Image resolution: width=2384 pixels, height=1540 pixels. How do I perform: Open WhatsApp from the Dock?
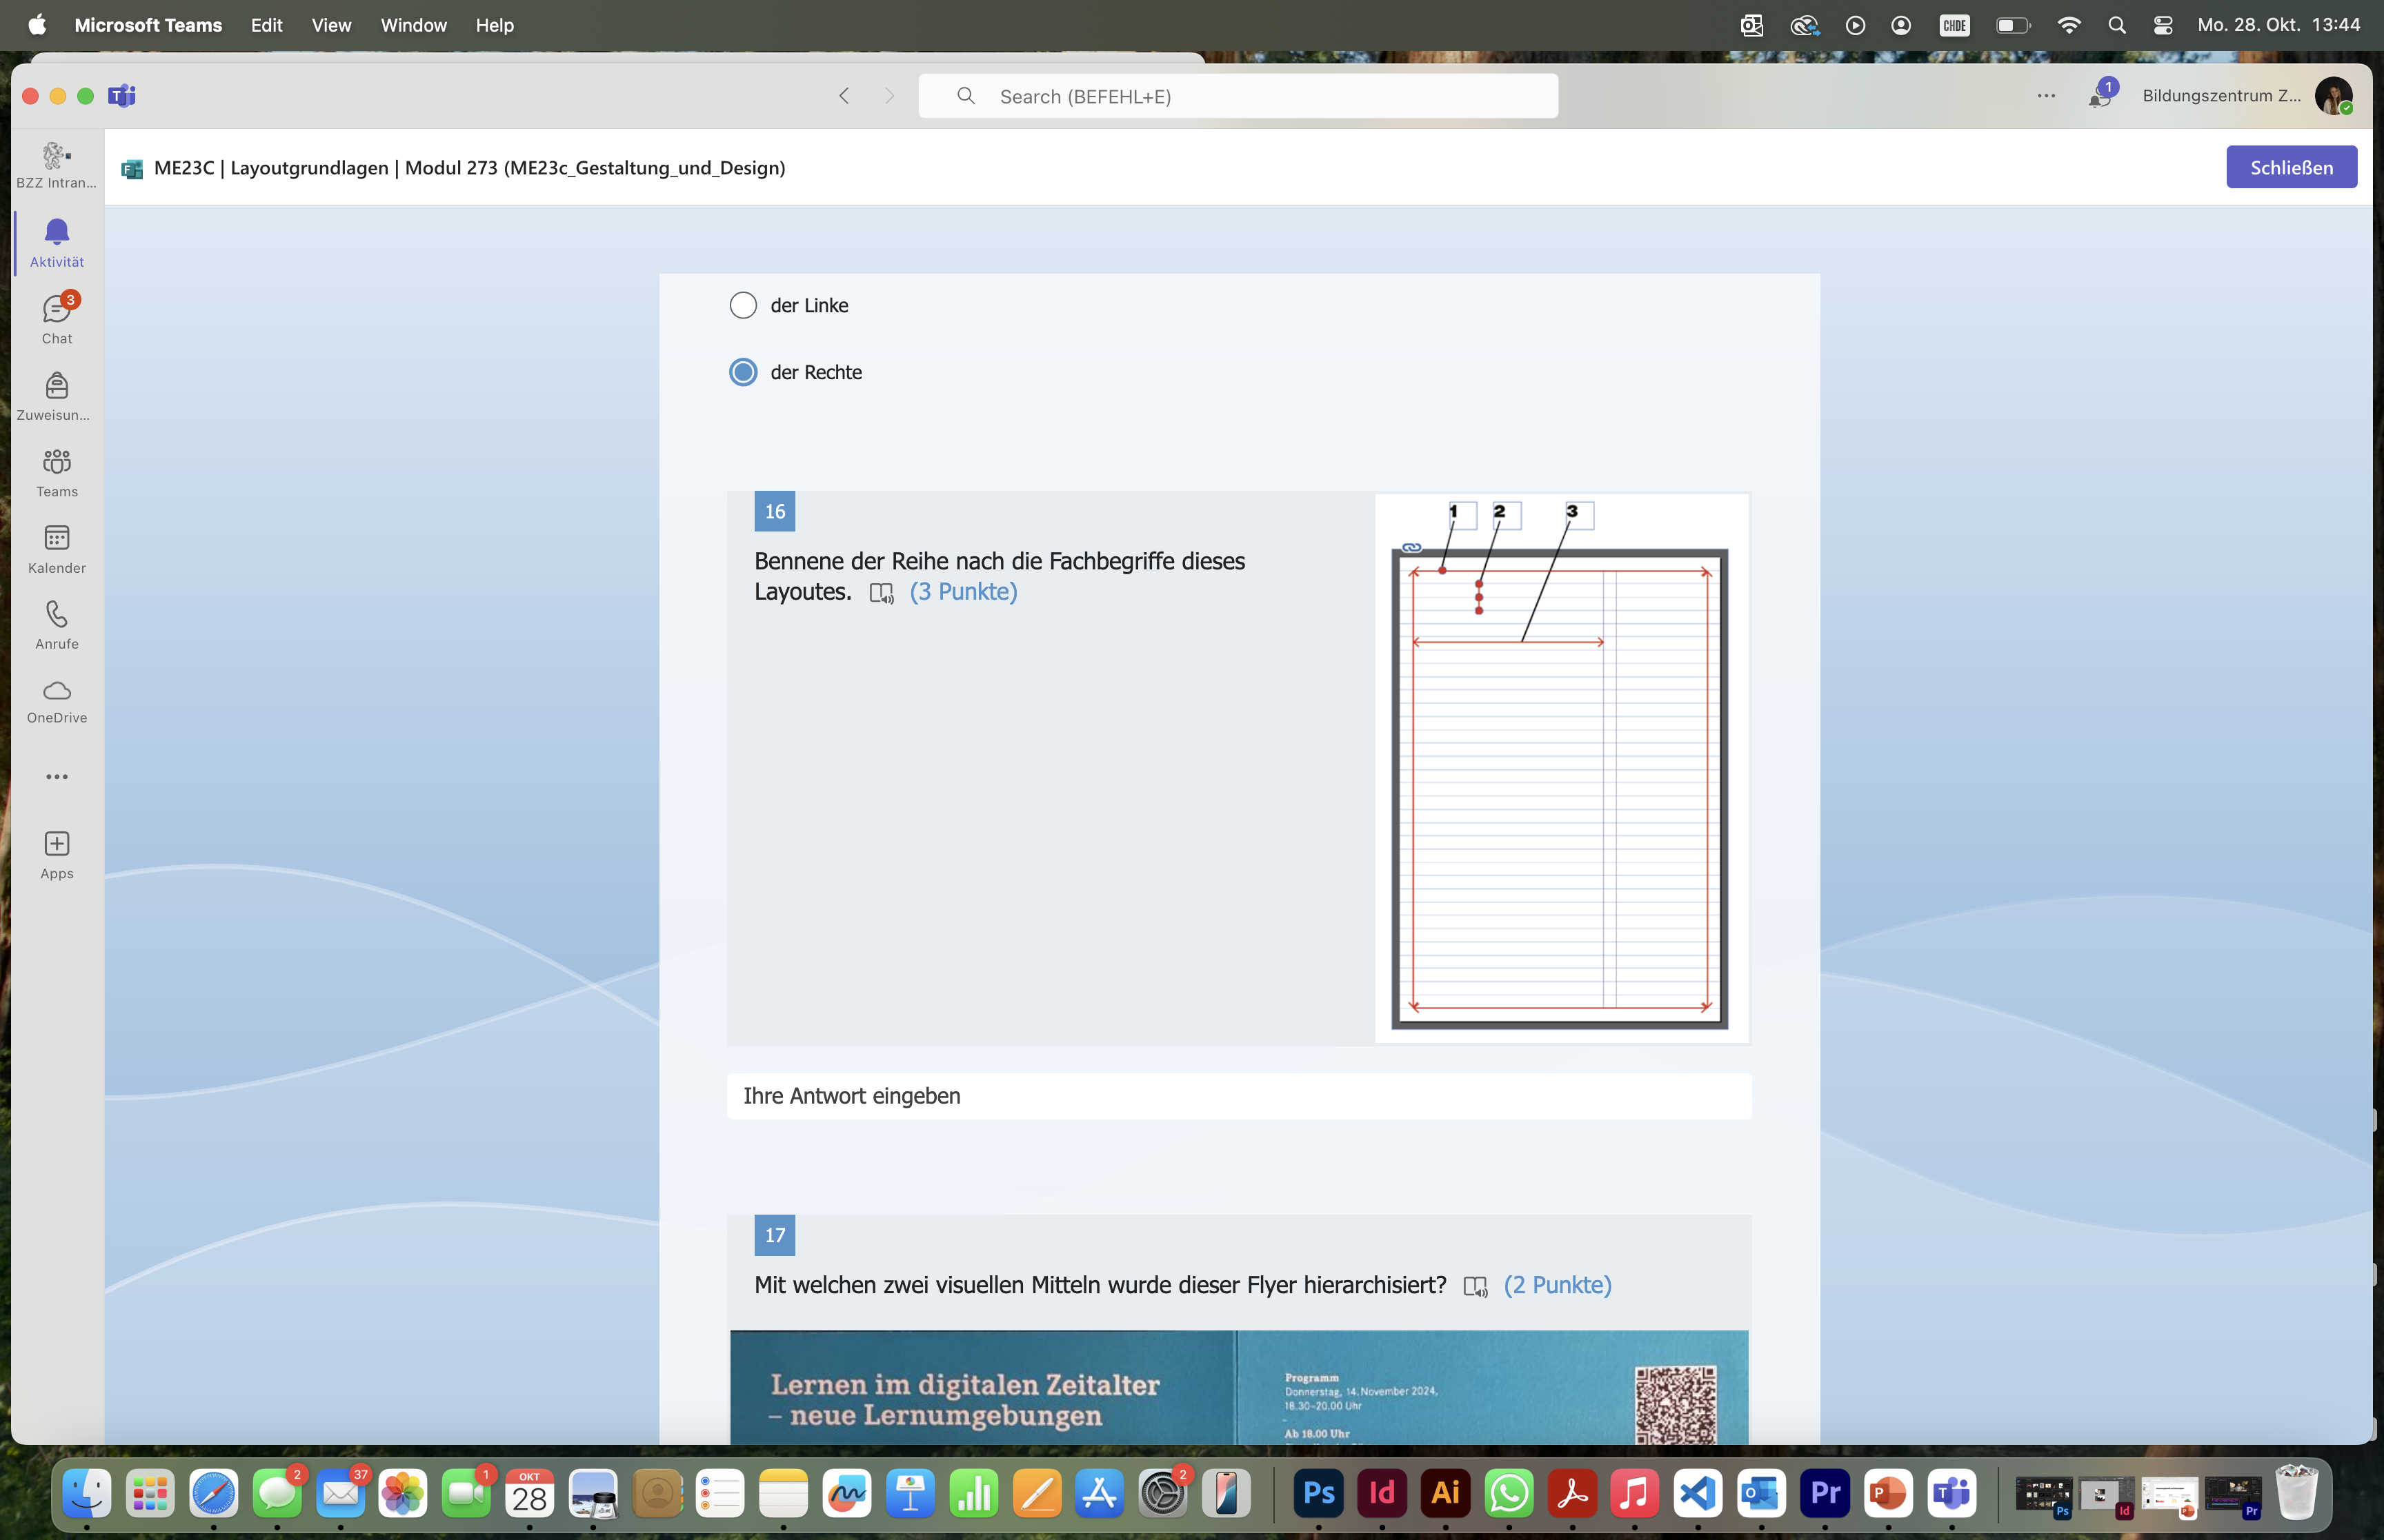[1509, 1493]
